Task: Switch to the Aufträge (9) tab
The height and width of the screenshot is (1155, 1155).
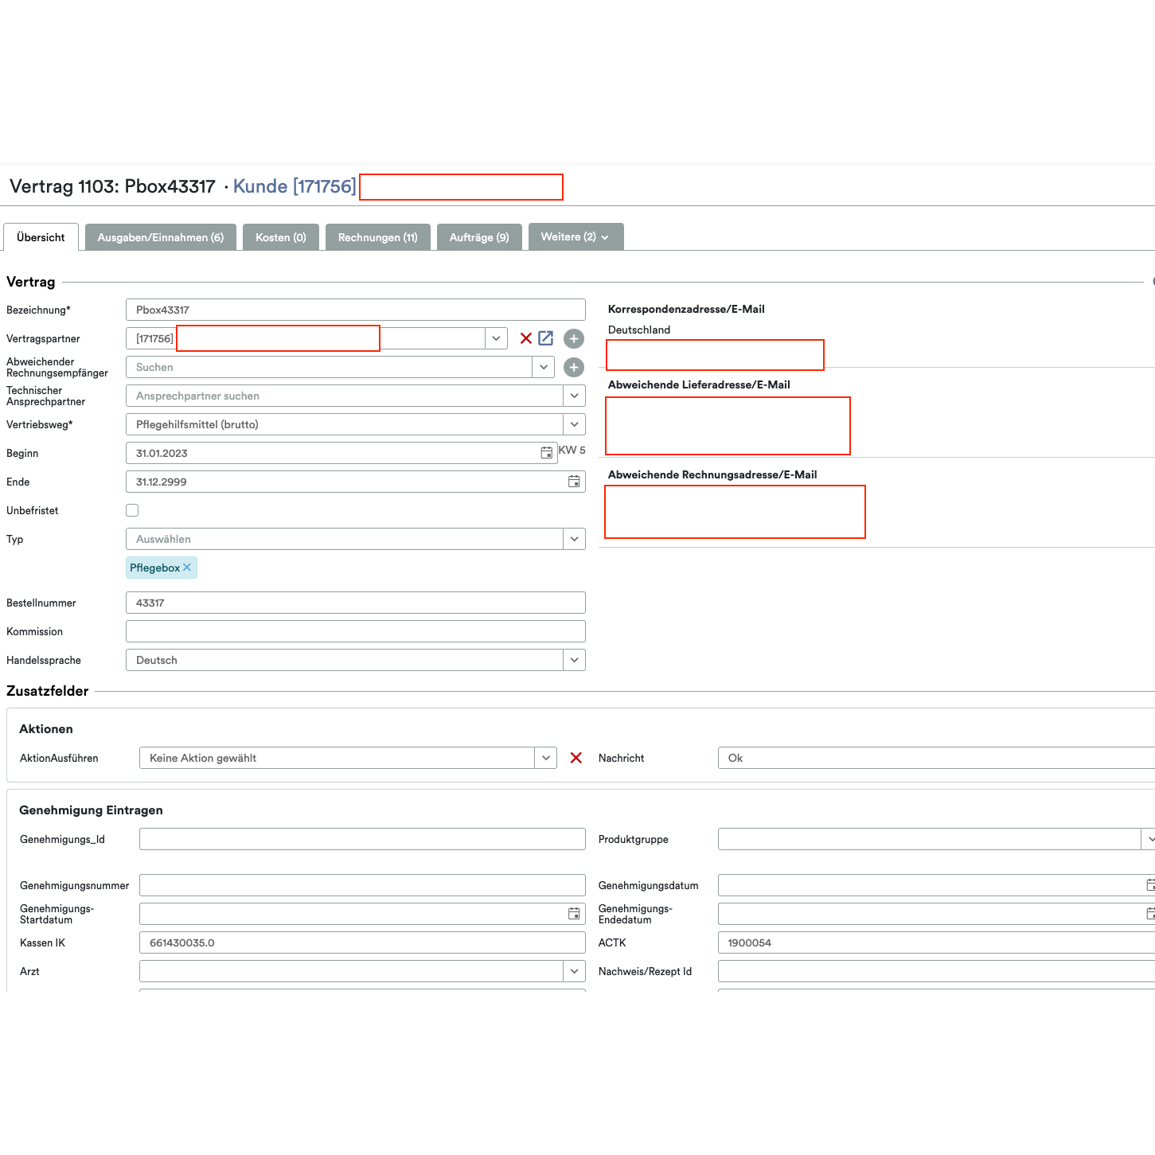Action: tap(479, 236)
